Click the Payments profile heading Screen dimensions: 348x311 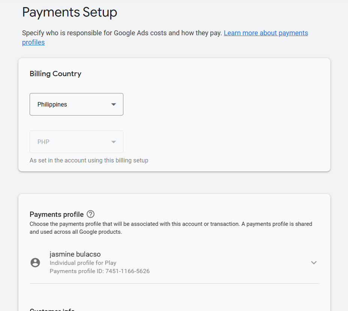(57, 215)
